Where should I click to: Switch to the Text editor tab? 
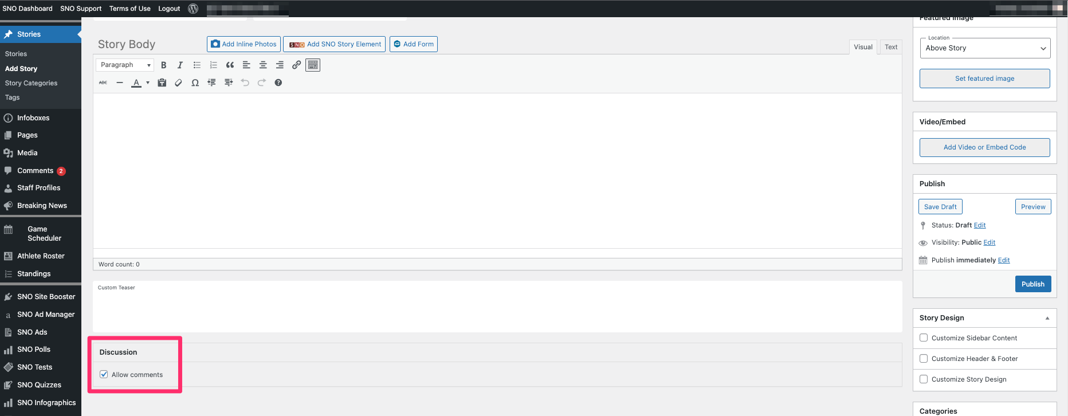891,47
